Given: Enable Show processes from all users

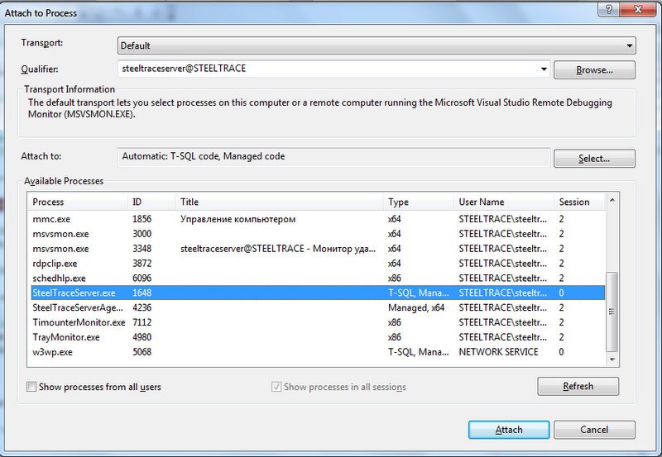Looking at the screenshot, I should 32,387.
